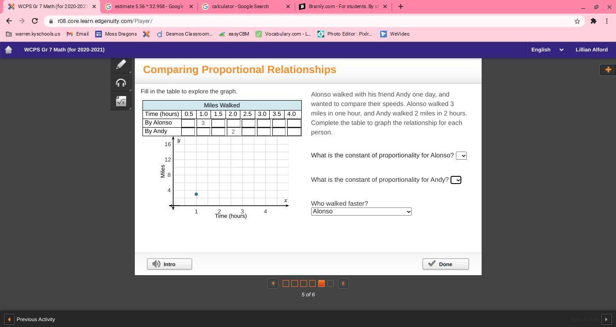Open the WeVideo bookmark
The height and width of the screenshot is (327, 616).
point(395,34)
